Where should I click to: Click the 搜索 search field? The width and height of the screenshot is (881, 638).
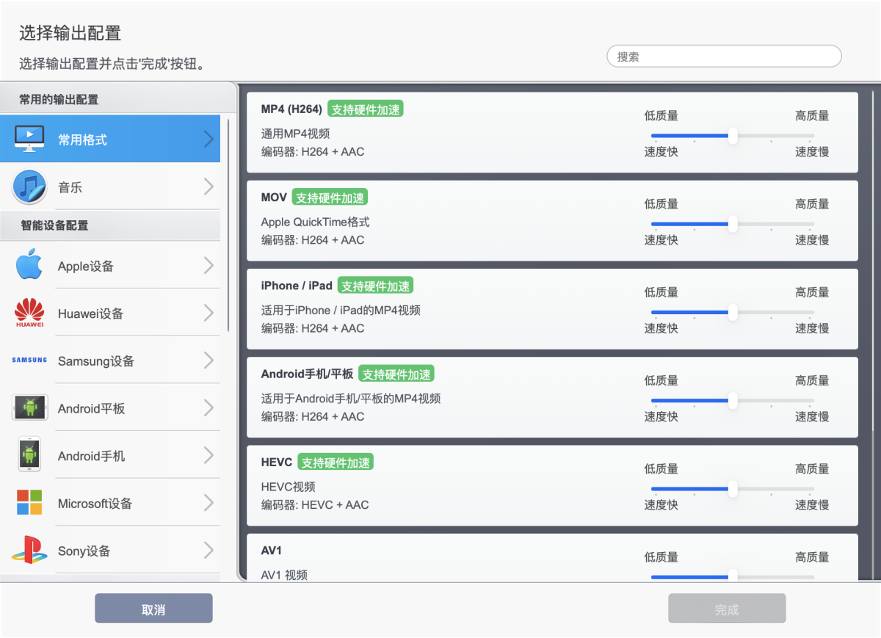pos(724,57)
